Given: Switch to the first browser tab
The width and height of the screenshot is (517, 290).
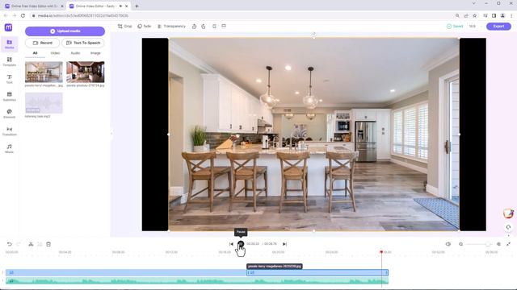Looking at the screenshot, I should (x=34, y=6).
